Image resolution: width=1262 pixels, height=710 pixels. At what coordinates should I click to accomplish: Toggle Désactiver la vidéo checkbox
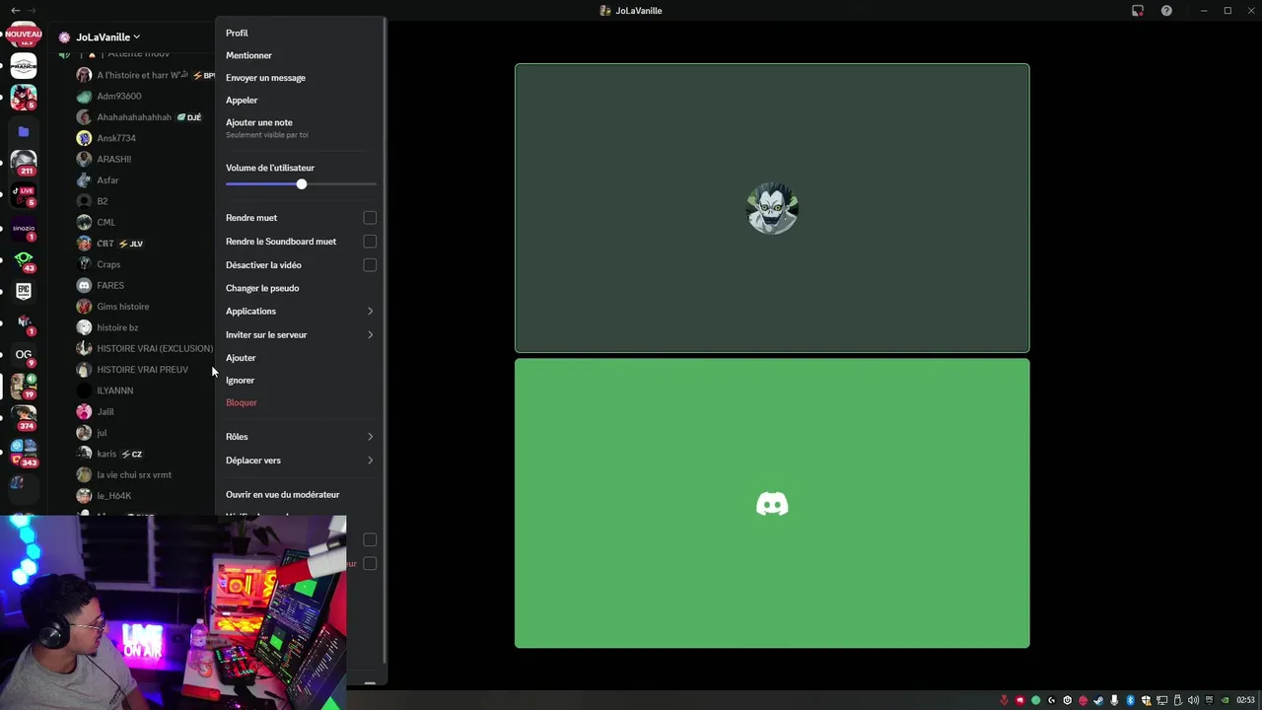coord(370,265)
